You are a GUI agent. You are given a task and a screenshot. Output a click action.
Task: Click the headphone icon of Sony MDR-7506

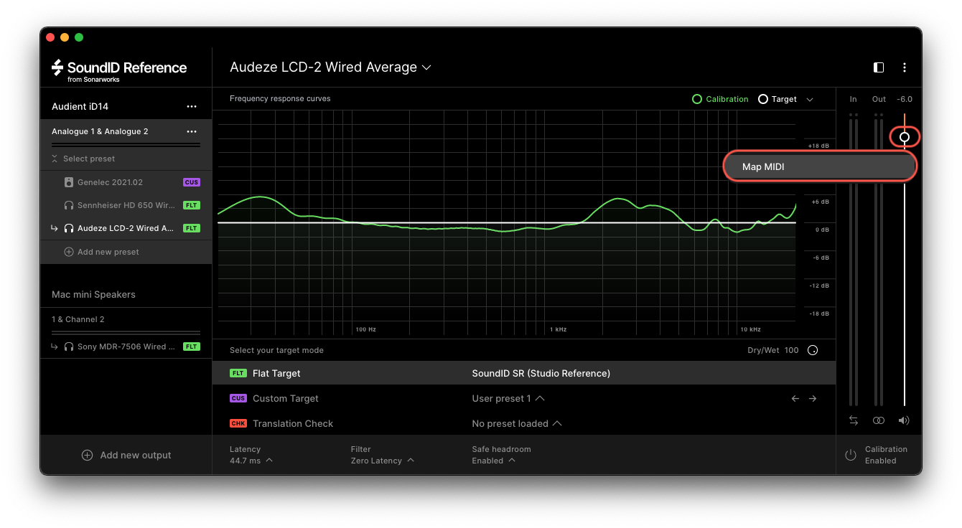pyautogui.click(x=69, y=346)
